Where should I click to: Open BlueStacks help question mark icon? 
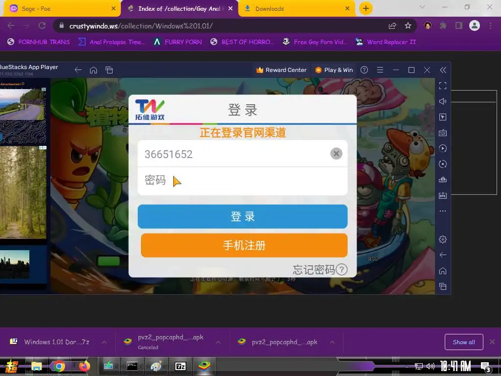(x=364, y=70)
